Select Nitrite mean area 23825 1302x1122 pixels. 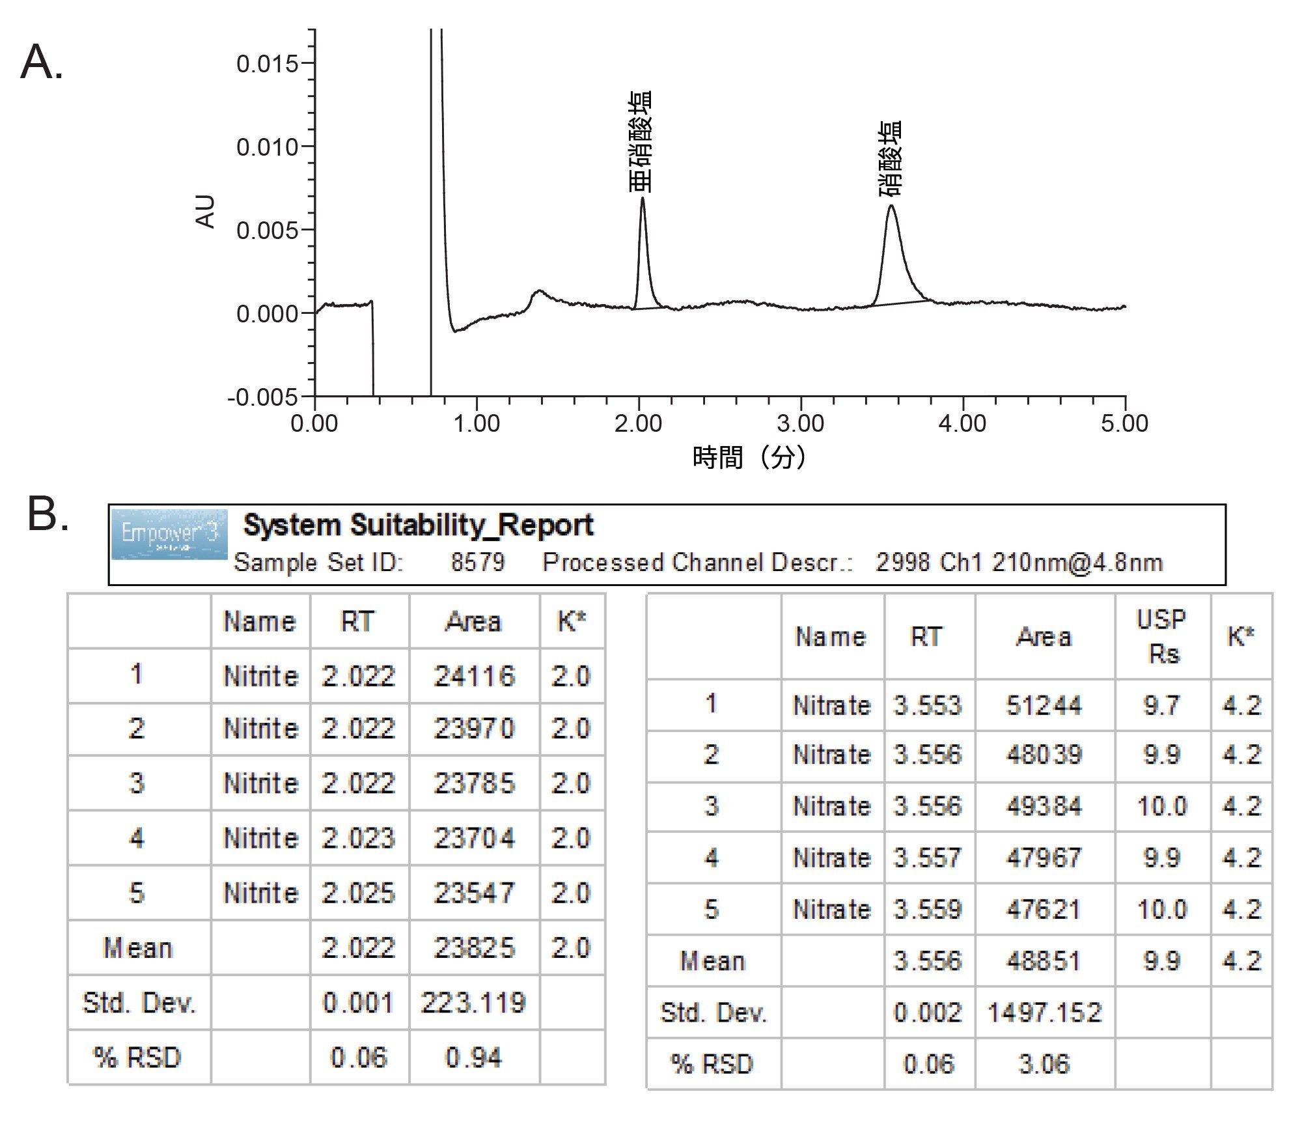point(475,948)
